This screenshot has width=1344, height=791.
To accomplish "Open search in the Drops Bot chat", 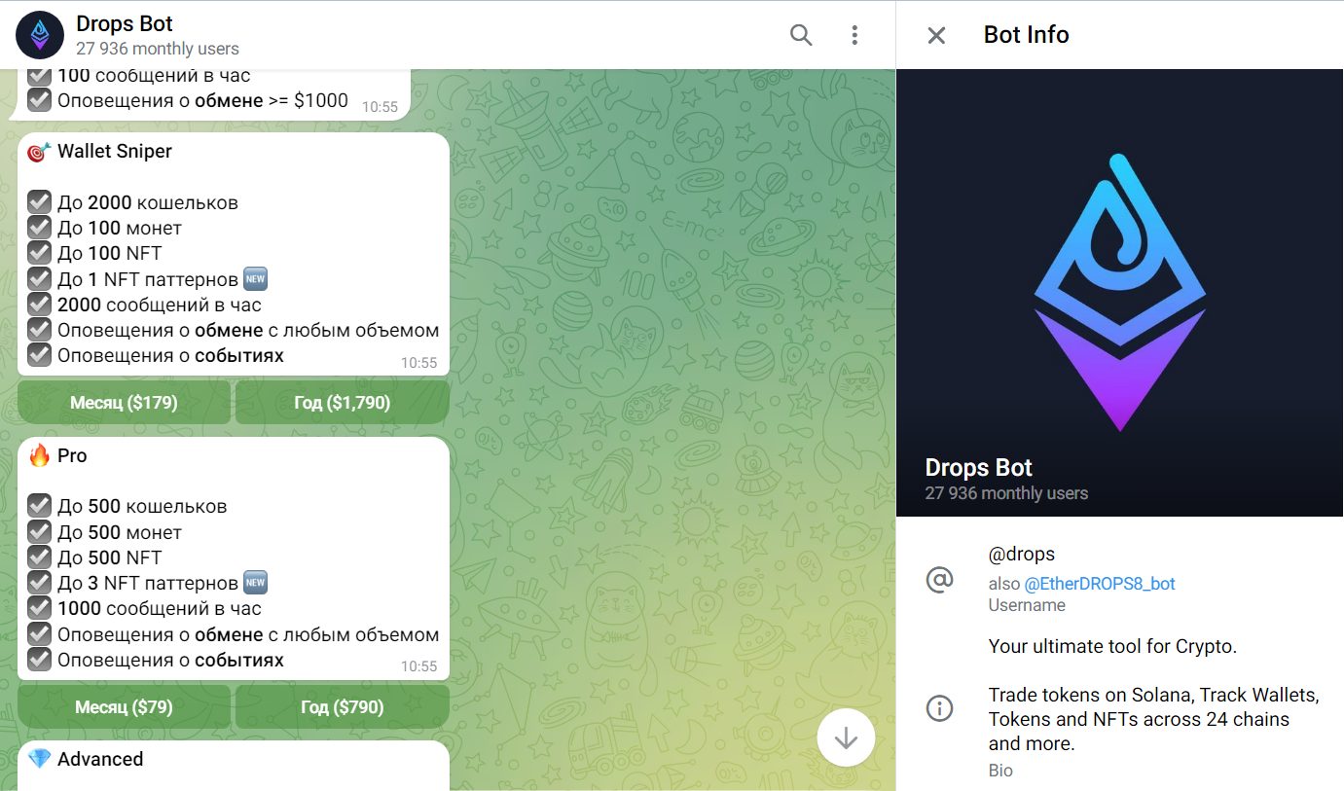I will pyautogui.click(x=801, y=35).
